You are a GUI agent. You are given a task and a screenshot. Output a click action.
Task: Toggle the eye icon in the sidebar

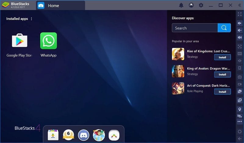[x=240, y=61]
